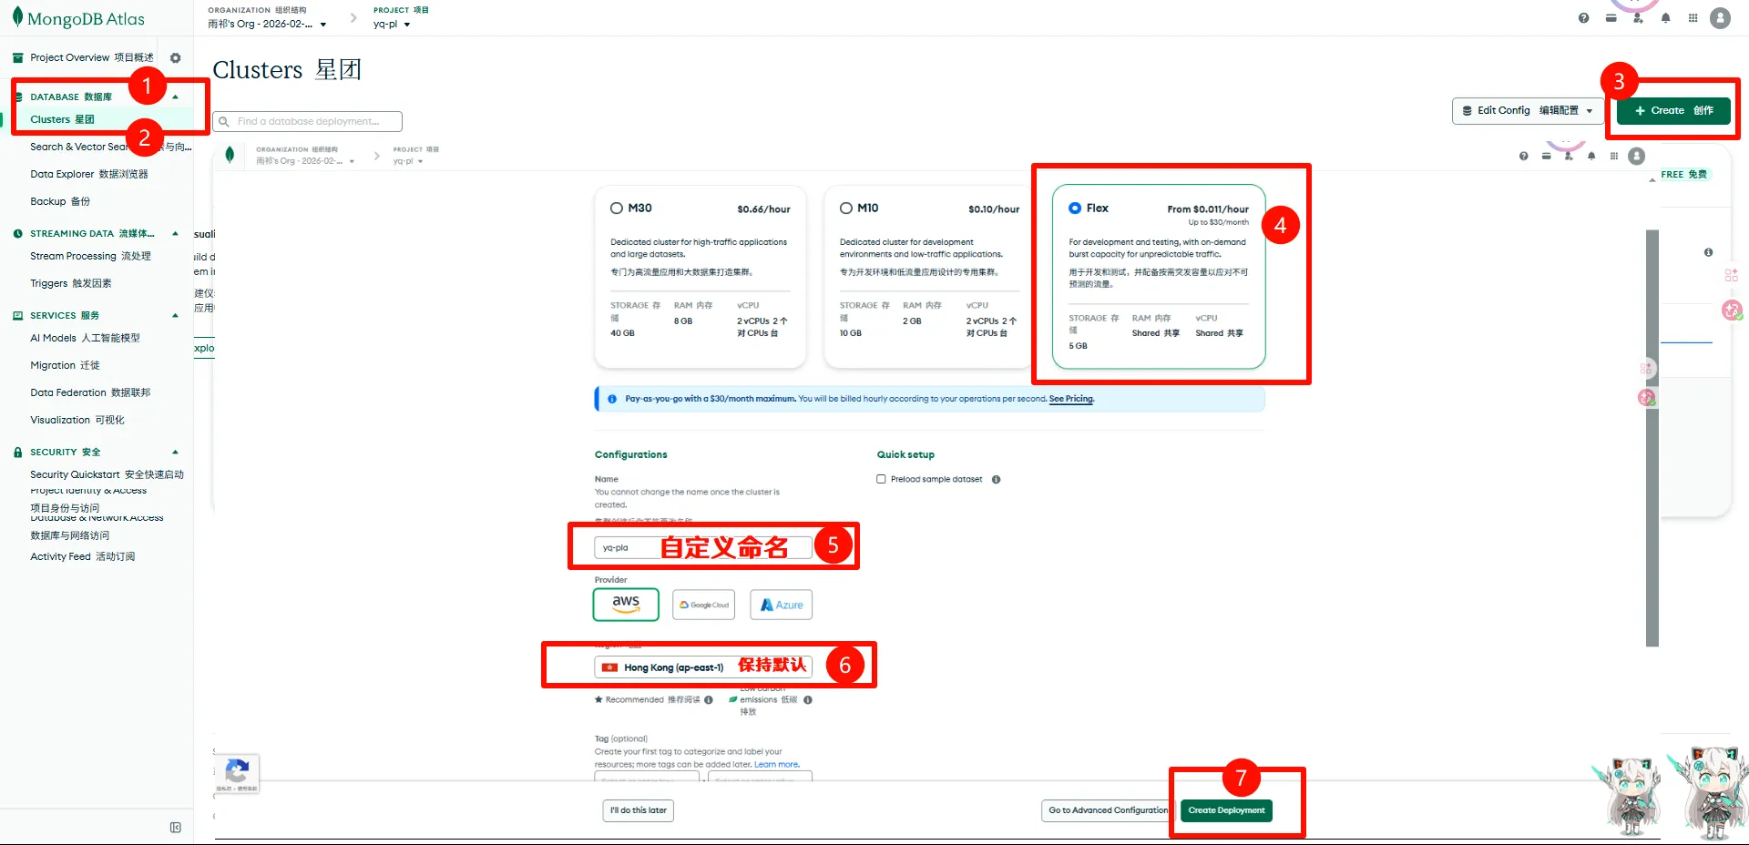
Task: Open the billing card icon in the main top bar
Action: [x=1611, y=18]
